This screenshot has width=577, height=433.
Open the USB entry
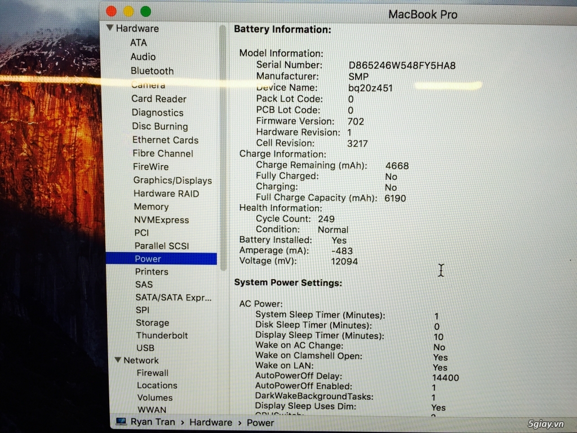pyautogui.click(x=145, y=348)
